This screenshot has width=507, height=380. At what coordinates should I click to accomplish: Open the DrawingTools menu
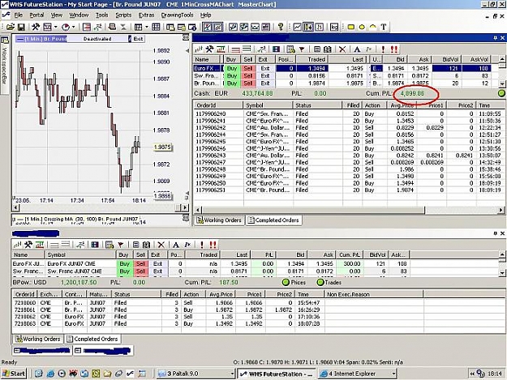(177, 15)
